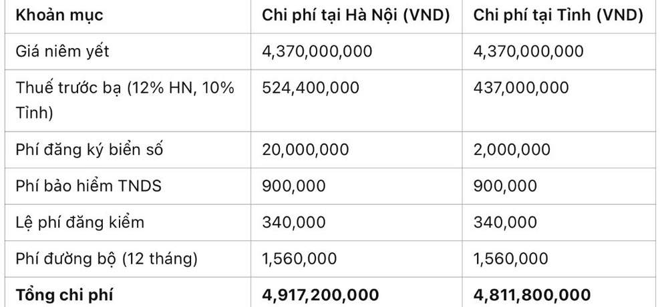Select the Chi phí tại Hà Nội header
Image resolution: width=668 pixels, height=307 pixels.
[x=356, y=15]
